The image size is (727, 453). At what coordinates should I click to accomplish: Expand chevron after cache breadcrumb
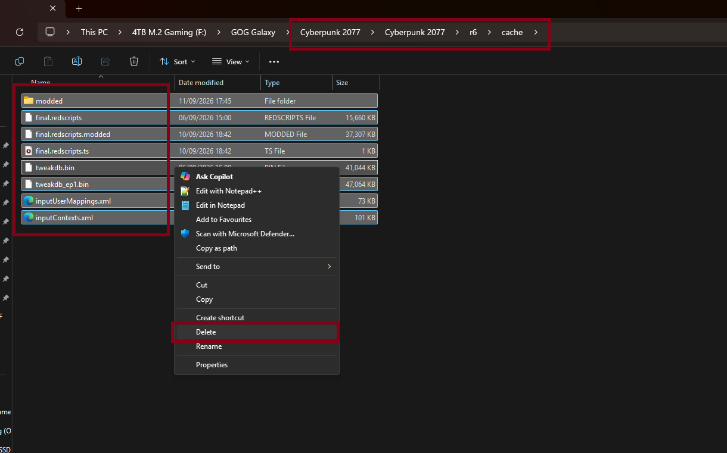click(536, 32)
